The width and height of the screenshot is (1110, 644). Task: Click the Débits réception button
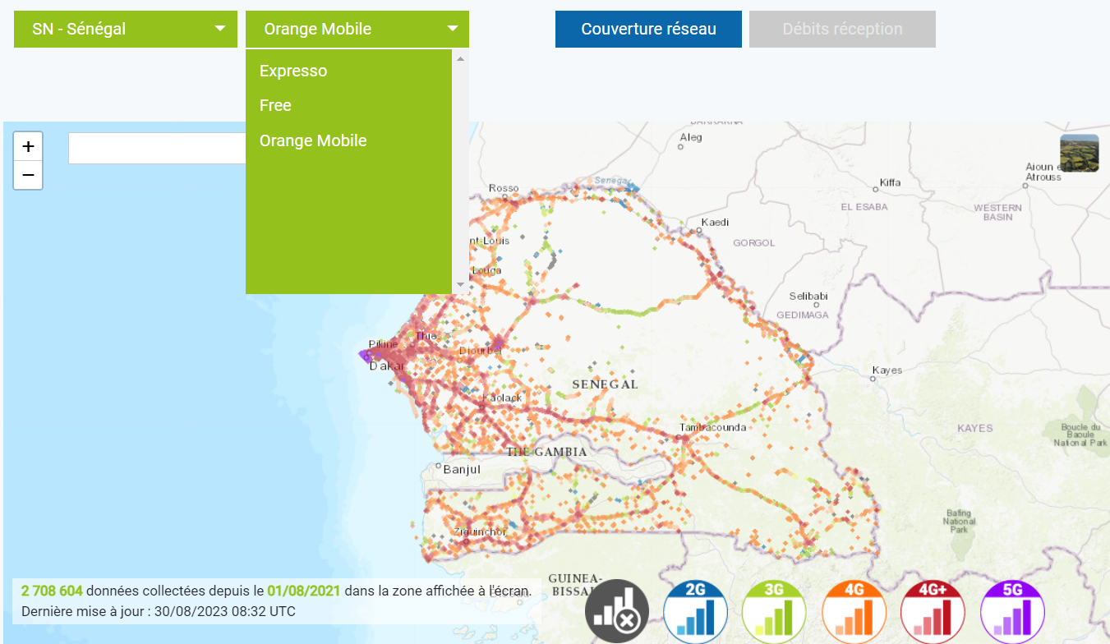[842, 30]
